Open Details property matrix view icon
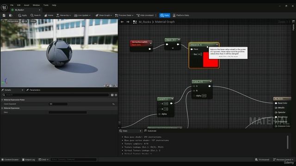The image size is (296, 166). pyautogui.click(x=112, y=95)
